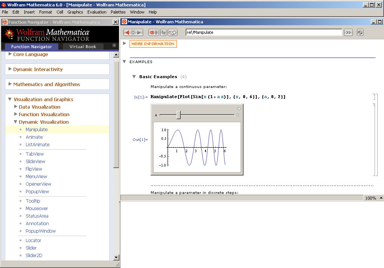Open the StatusArea function link
This screenshot has height=268, width=384.
point(37,216)
